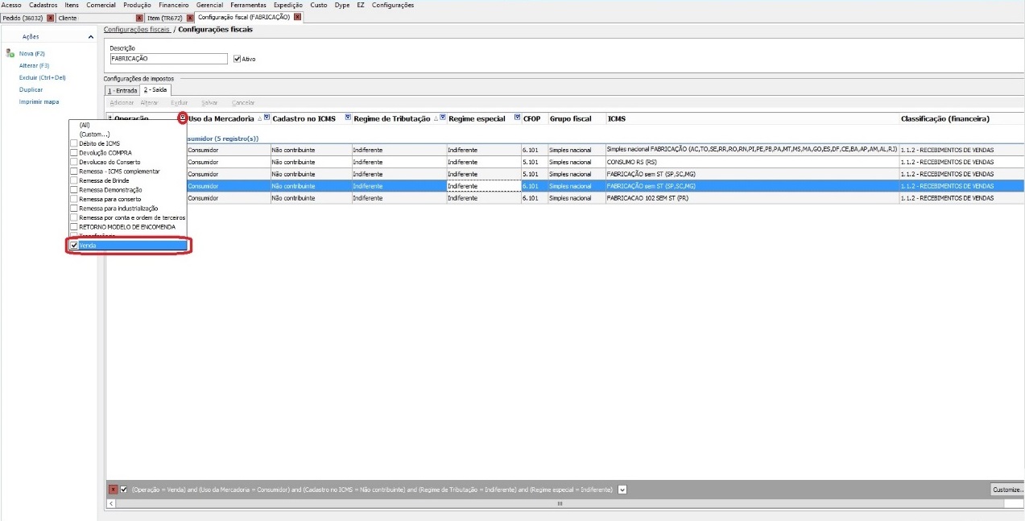
Task: Open the EZ menu
Action: (361, 5)
